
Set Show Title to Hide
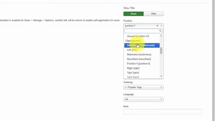click(x=154, y=14)
